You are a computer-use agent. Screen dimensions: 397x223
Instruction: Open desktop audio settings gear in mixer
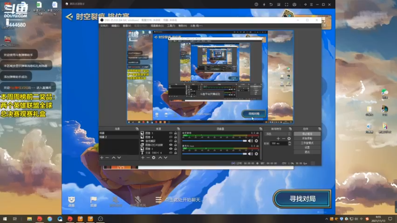point(257,141)
